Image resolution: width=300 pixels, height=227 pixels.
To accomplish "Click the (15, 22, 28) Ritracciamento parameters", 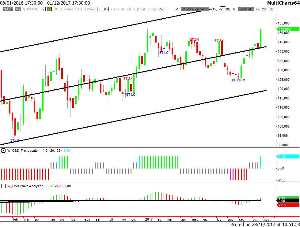I will click(x=221, y=9).
